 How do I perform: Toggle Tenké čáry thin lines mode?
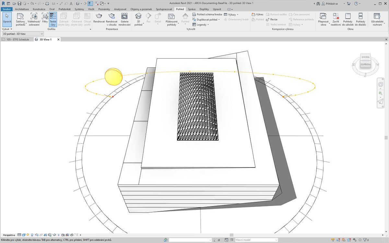point(53,19)
